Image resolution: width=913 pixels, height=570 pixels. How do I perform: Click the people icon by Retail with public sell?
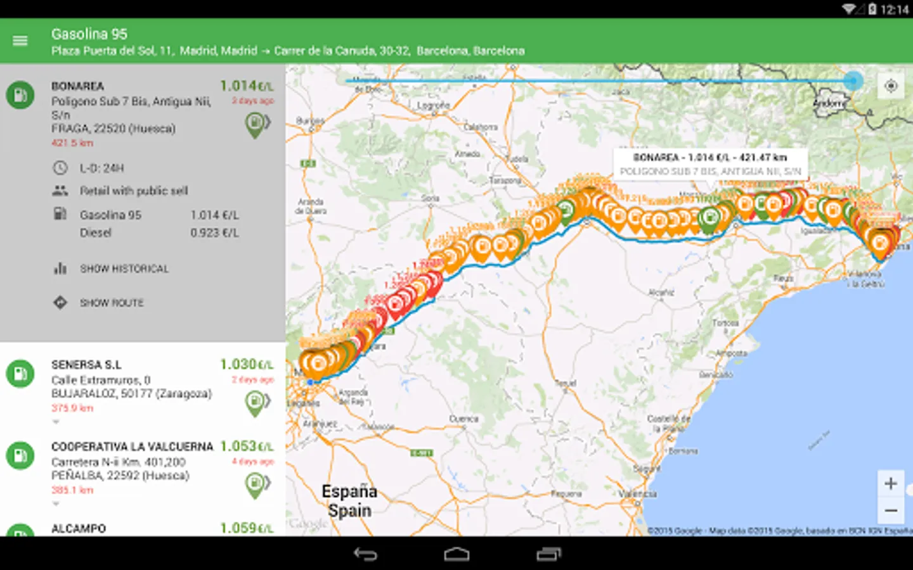(60, 191)
